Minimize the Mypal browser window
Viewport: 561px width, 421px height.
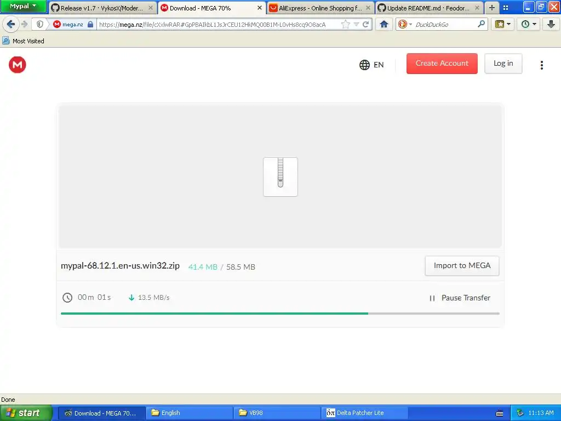(528, 7)
